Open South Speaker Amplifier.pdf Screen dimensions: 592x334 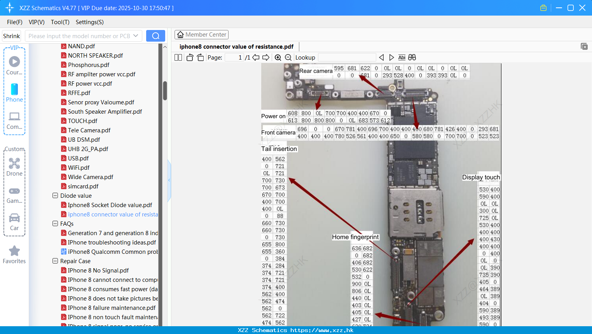click(105, 111)
